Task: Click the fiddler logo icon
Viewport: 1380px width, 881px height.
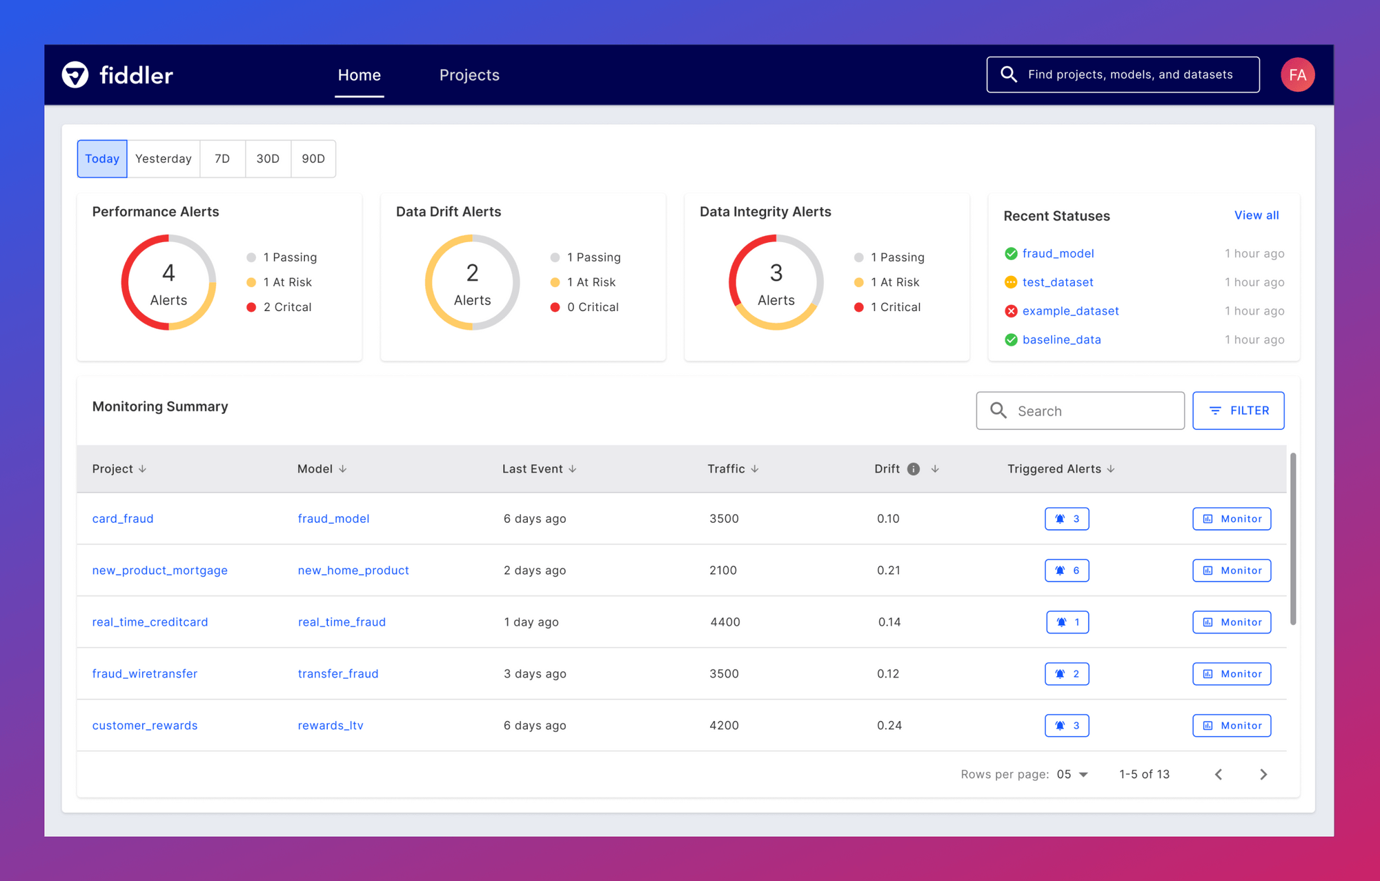Action: point(76,75)
